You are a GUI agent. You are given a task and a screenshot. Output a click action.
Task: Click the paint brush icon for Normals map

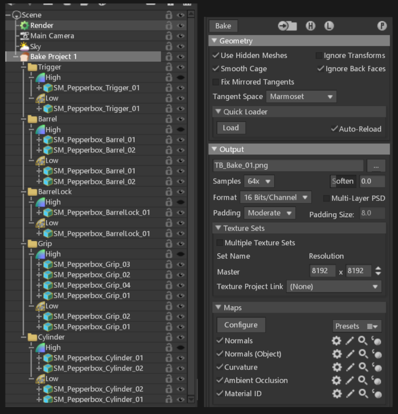(x=349, y=341)
